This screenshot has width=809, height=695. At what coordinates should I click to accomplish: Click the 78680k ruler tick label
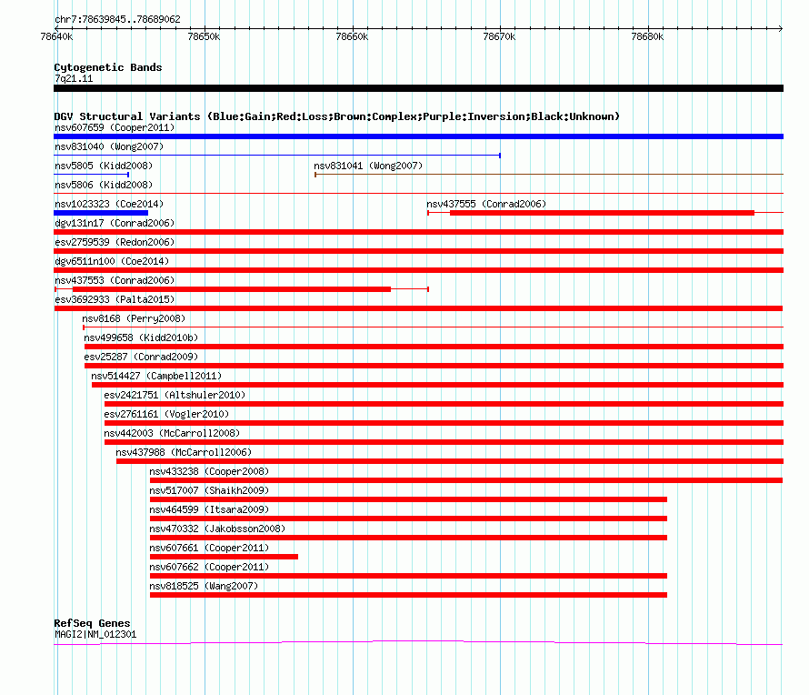point(647,36)
